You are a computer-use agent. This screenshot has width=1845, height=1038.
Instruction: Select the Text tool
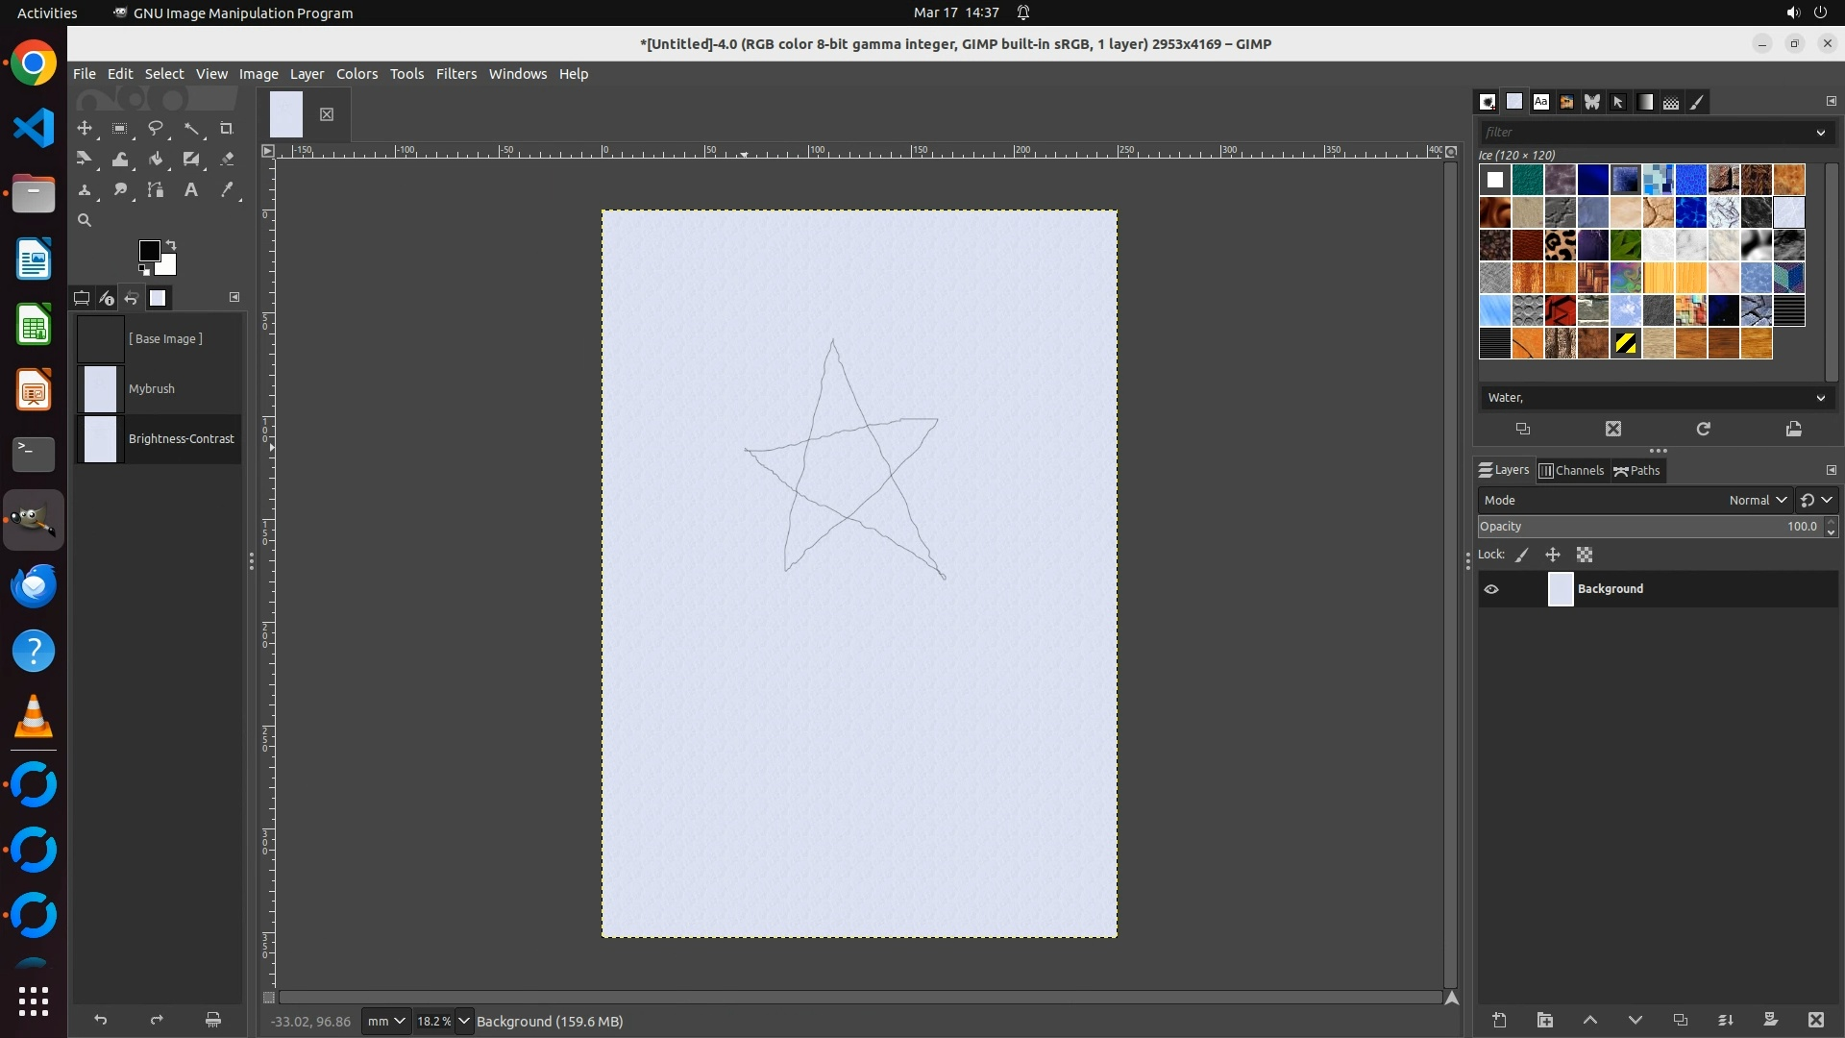191,189
